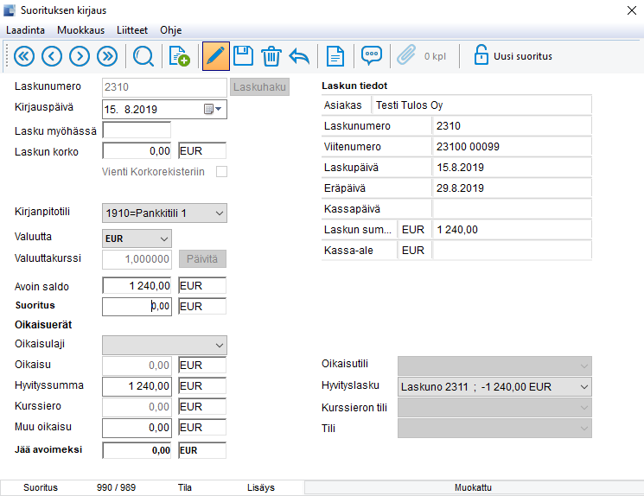Save with the floppy disk icon

pyautogui.click(x=243, y=56)
